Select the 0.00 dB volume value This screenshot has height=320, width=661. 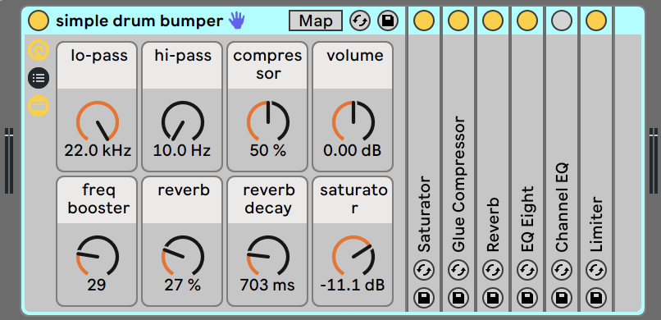coord(353,150)
